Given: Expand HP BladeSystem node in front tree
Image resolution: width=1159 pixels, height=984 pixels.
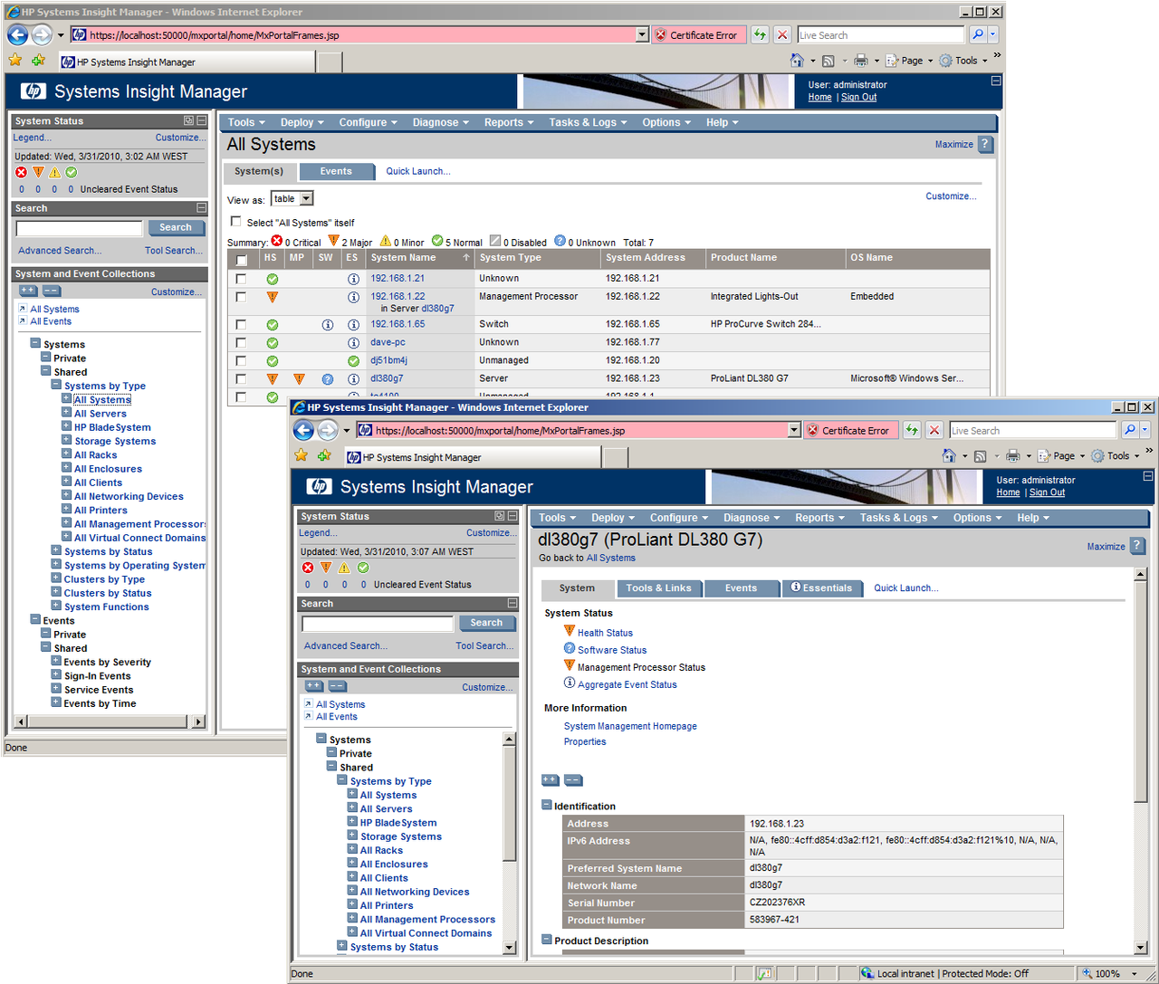Looking at the screenshot, I should click(352, 822).
